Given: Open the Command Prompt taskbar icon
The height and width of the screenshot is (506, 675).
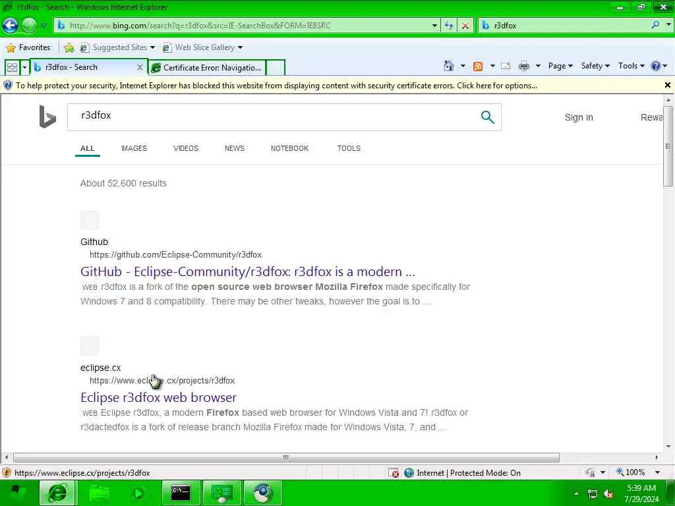Looking at the screenshot, I should pyautogui.click(x=181, y=493).
